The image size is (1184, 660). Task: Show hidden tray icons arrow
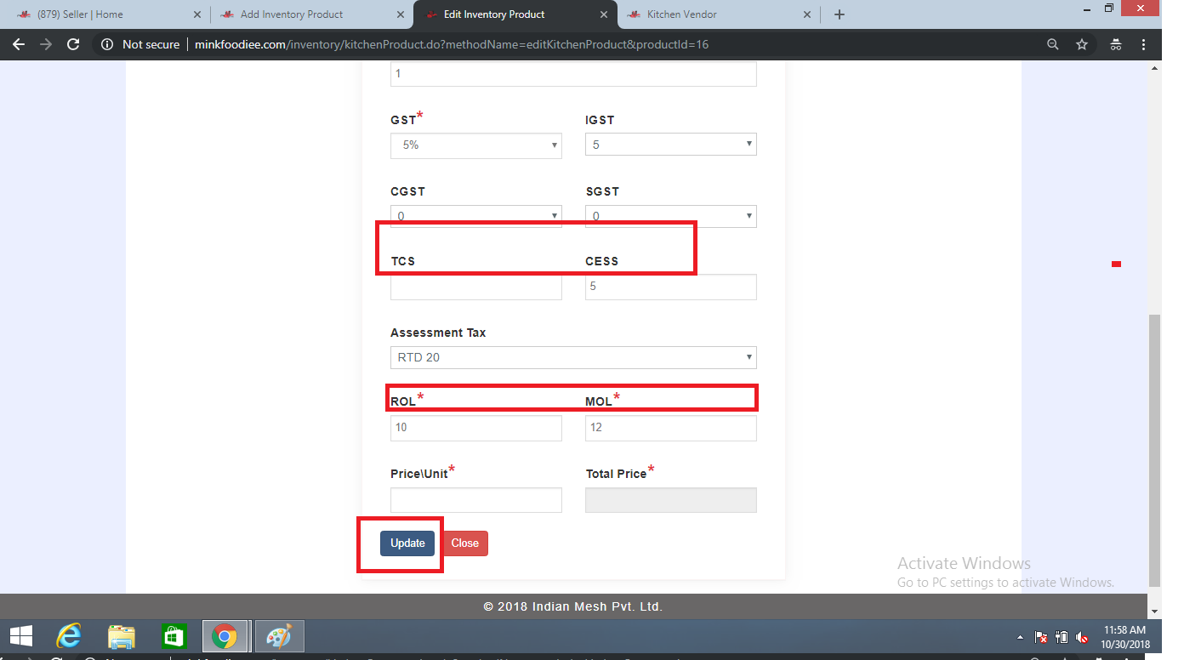pyautogui.click(x=1020, y=637)
